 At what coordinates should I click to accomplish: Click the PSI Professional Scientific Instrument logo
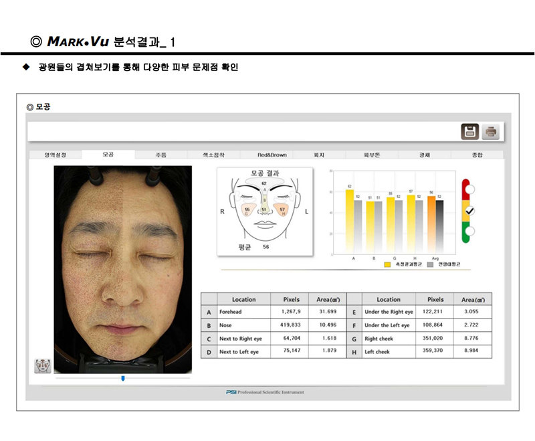point(265,393)
